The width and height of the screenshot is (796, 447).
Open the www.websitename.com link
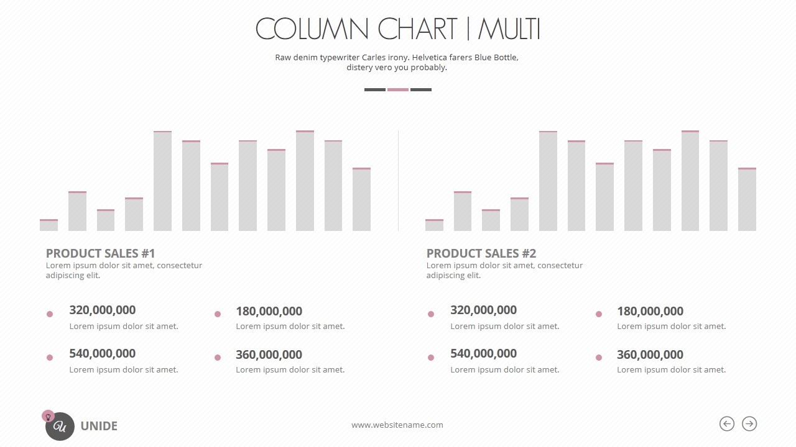coord(397,425)
